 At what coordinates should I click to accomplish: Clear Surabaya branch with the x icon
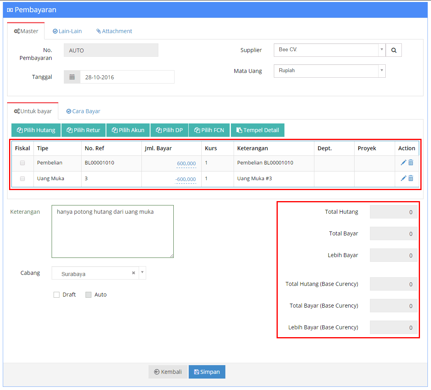click(133, 273)
